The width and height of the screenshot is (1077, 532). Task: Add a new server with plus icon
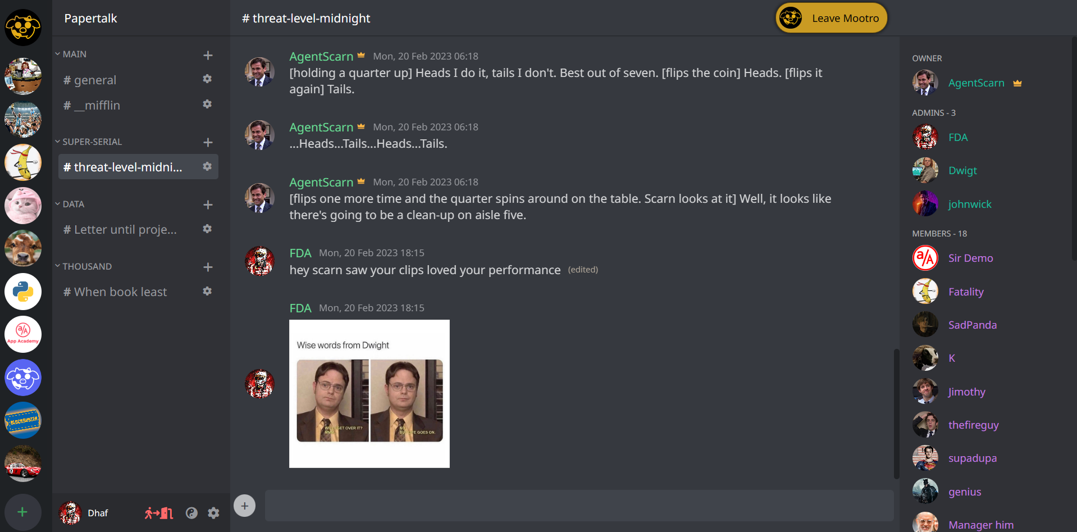pos(22,512)
